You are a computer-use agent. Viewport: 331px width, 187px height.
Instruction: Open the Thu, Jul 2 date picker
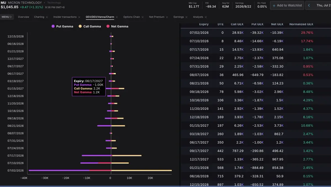[323, 5]
